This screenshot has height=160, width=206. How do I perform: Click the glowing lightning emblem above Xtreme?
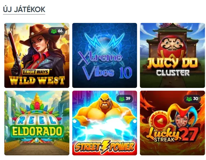click(x=104, y=43)
